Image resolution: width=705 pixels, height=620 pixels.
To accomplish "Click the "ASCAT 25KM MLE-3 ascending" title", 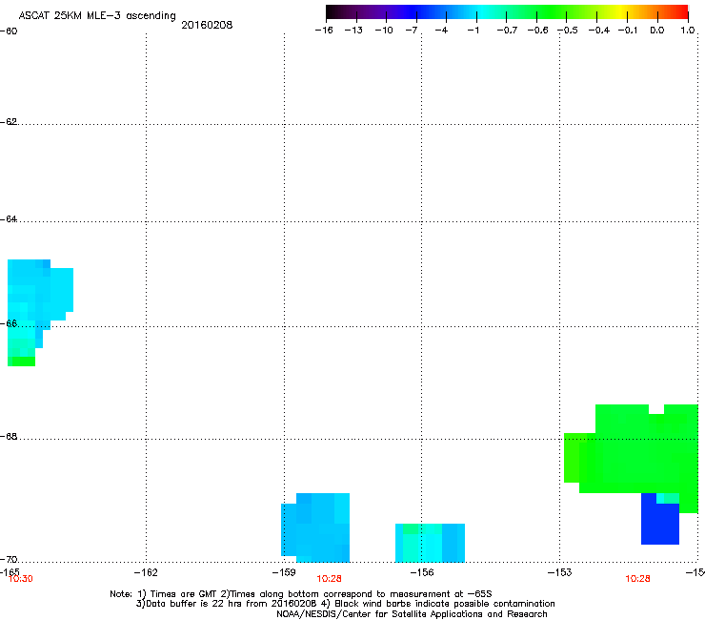I will [x=97, y=16].
